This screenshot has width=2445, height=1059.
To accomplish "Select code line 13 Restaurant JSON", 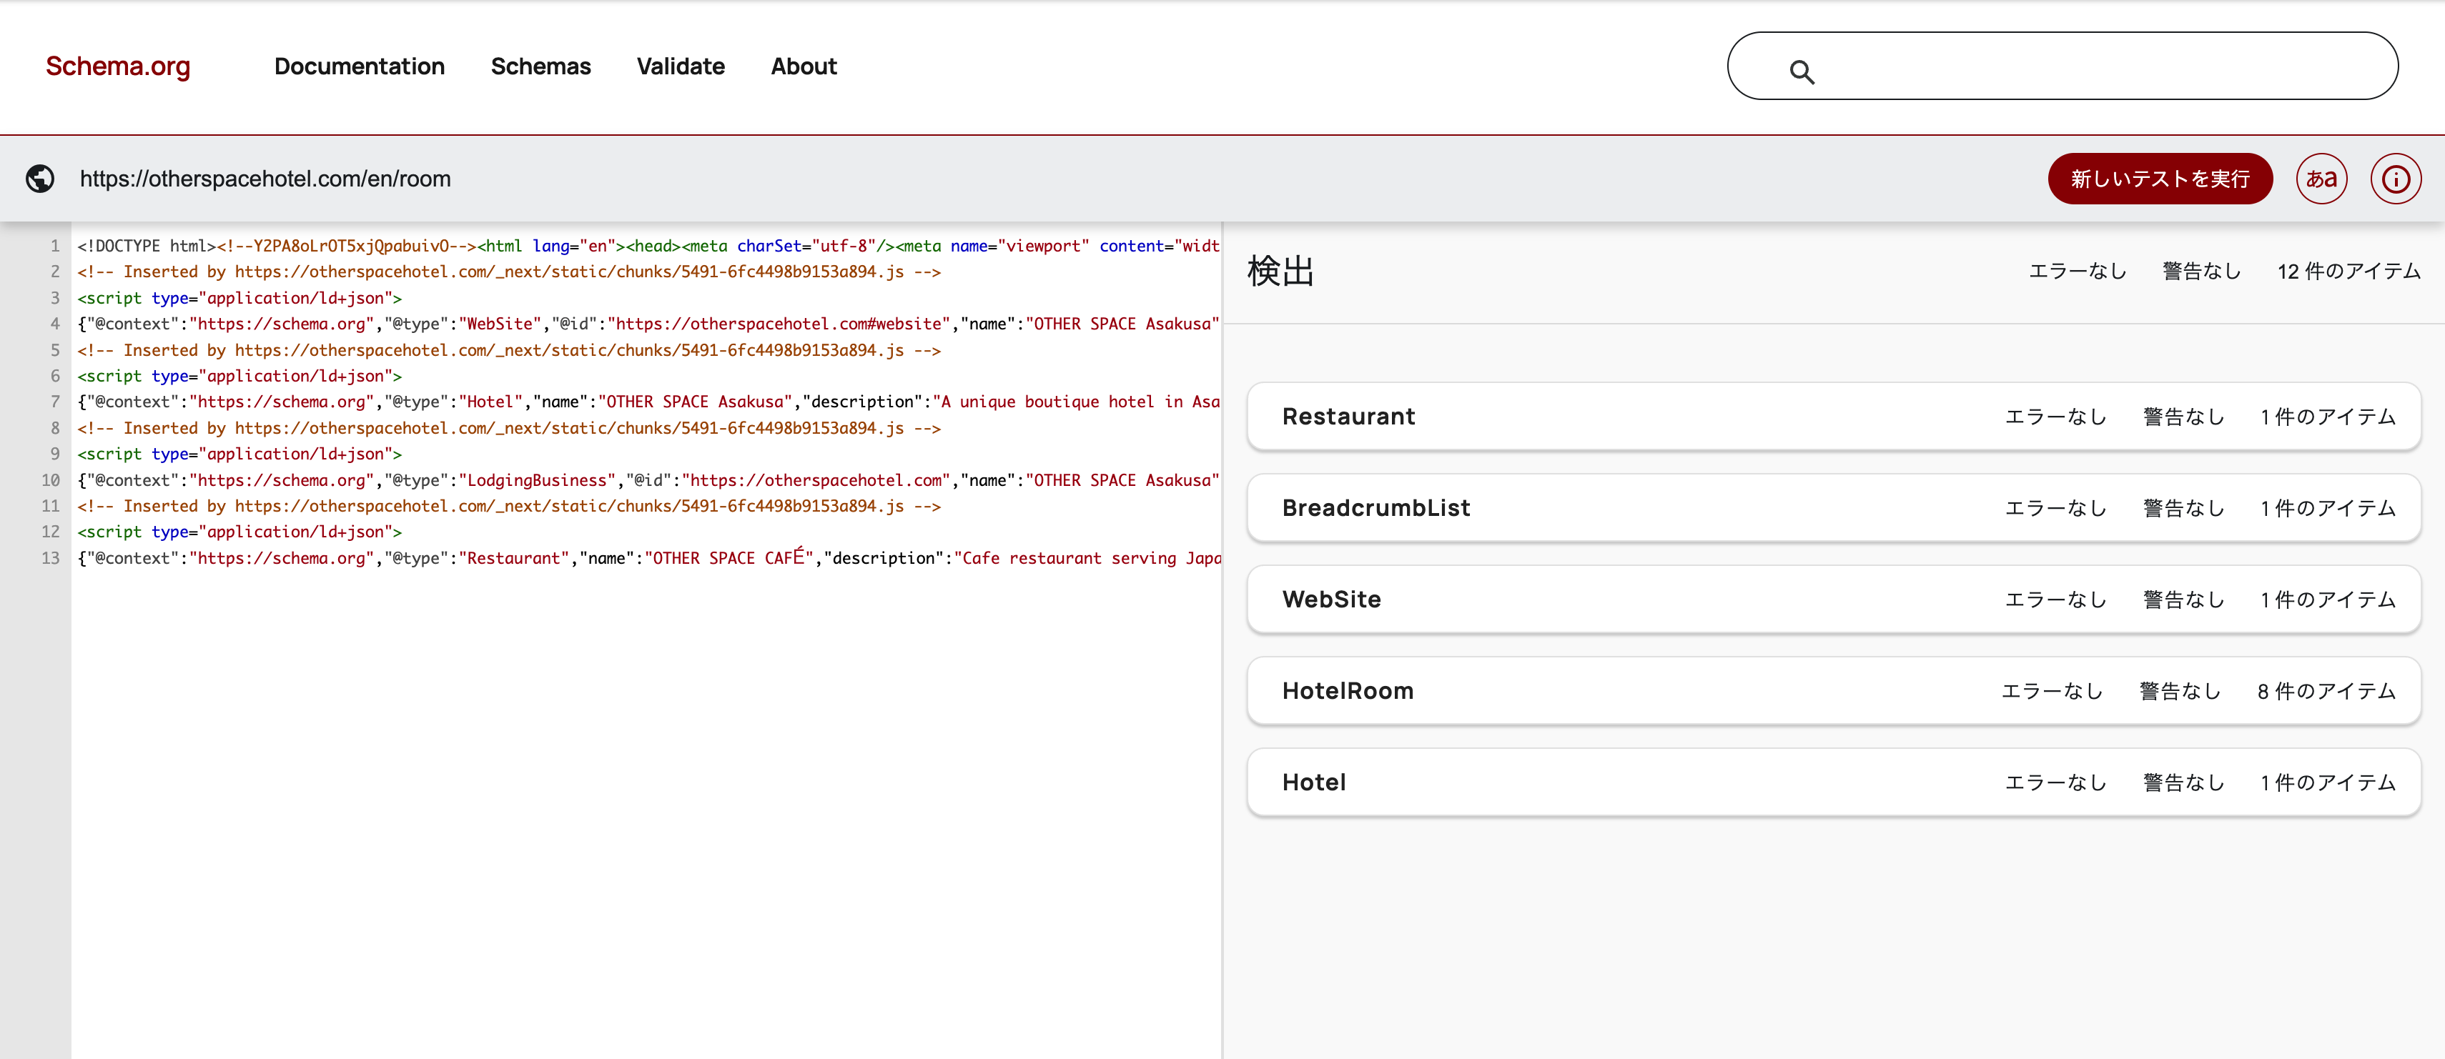I will tap(648, 558).
